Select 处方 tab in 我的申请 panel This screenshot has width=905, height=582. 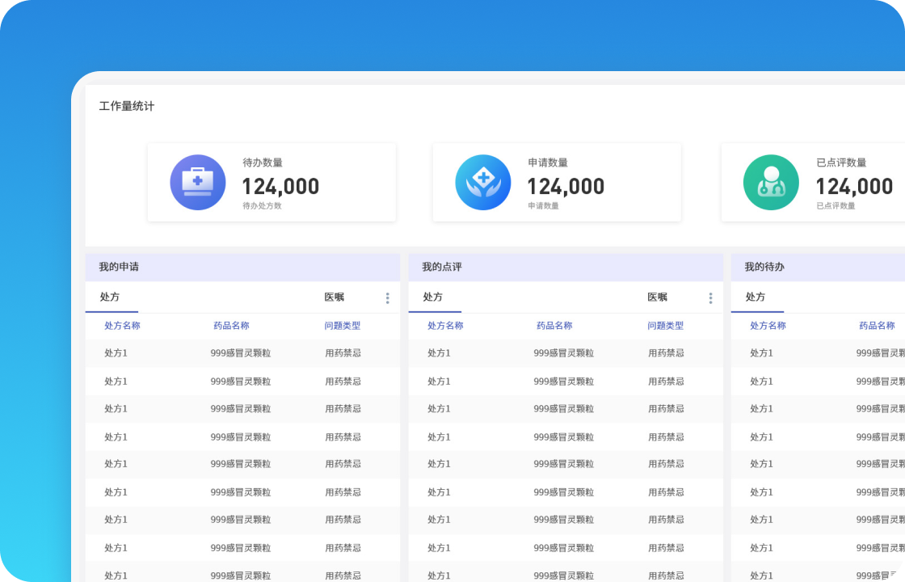coord(110,297)
